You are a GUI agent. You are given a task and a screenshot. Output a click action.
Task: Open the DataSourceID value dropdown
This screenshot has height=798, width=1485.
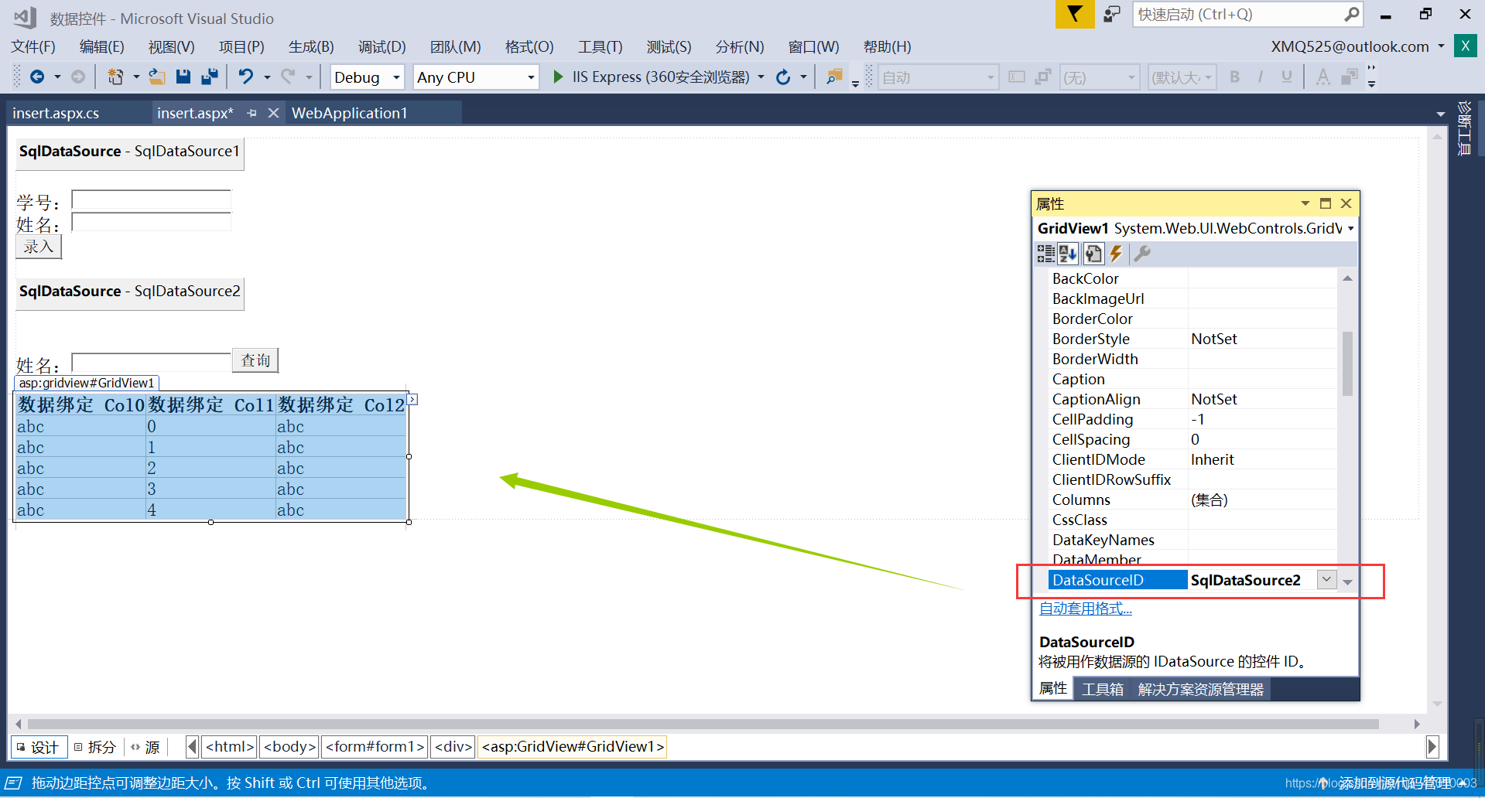1326,579
